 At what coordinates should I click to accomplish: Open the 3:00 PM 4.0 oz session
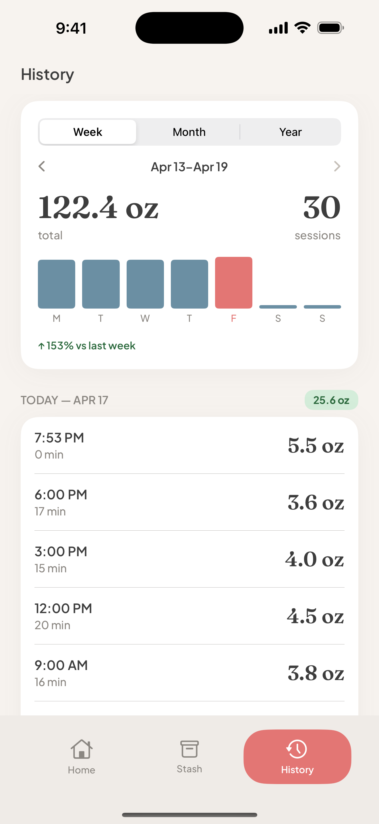[189, 559]
